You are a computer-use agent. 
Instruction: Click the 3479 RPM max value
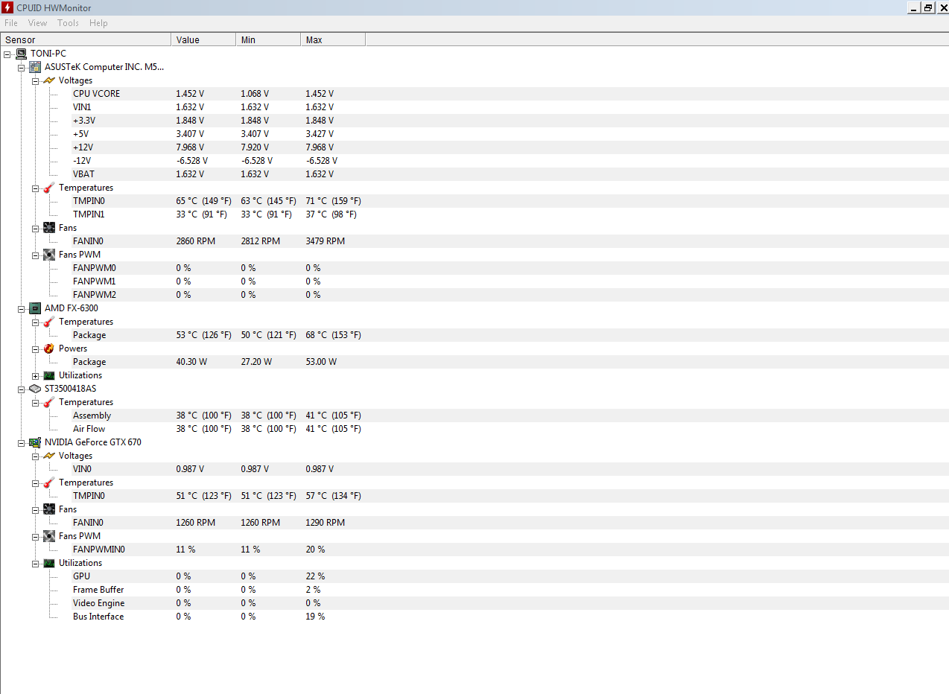click(x=326, y=241)
